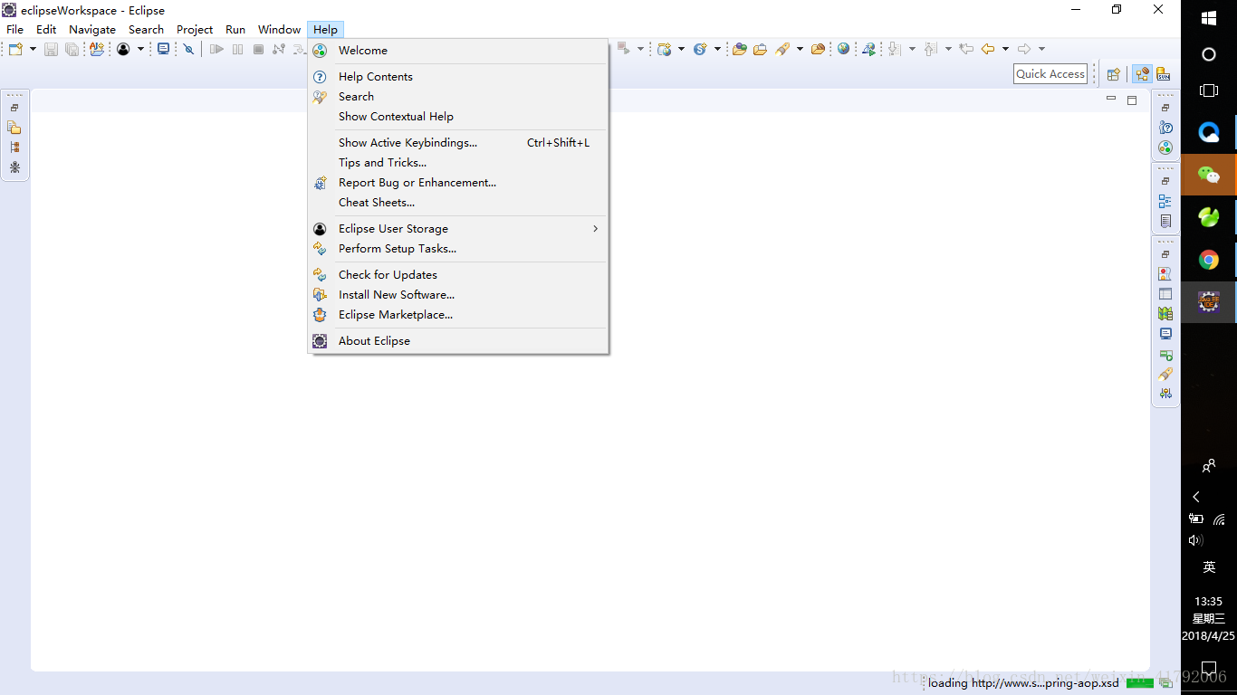Viewport: 1237px width, 695px height.
Task: Click the Open Task icon
Action: pyautogui.click(x=761, y=49)
